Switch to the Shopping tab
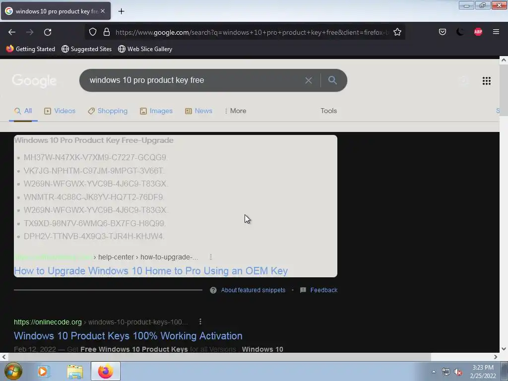This screenshot has width=508, height=381. (x=108, y=111)
